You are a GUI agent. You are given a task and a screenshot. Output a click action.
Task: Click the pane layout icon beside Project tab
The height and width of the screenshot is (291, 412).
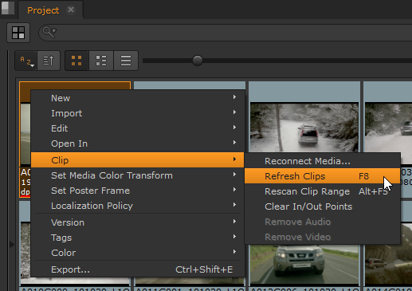(8, 8)
